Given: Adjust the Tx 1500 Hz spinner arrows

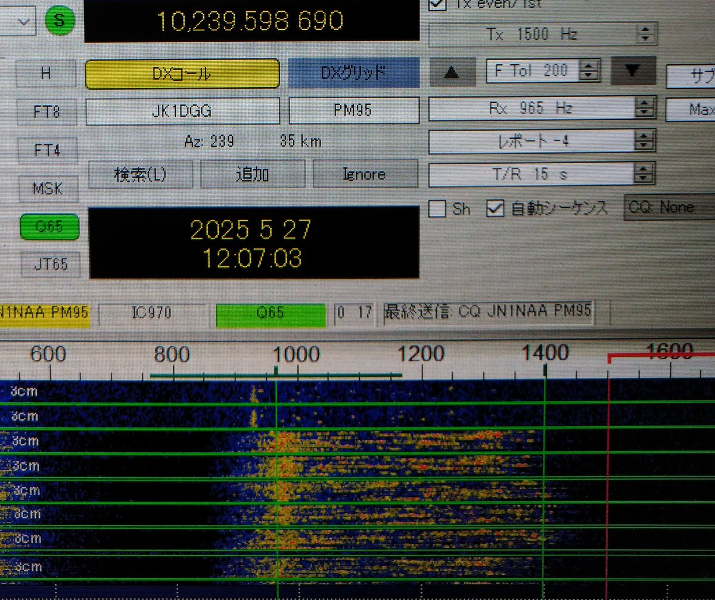Looking at the screenshot, I should (x=646, y=34).
